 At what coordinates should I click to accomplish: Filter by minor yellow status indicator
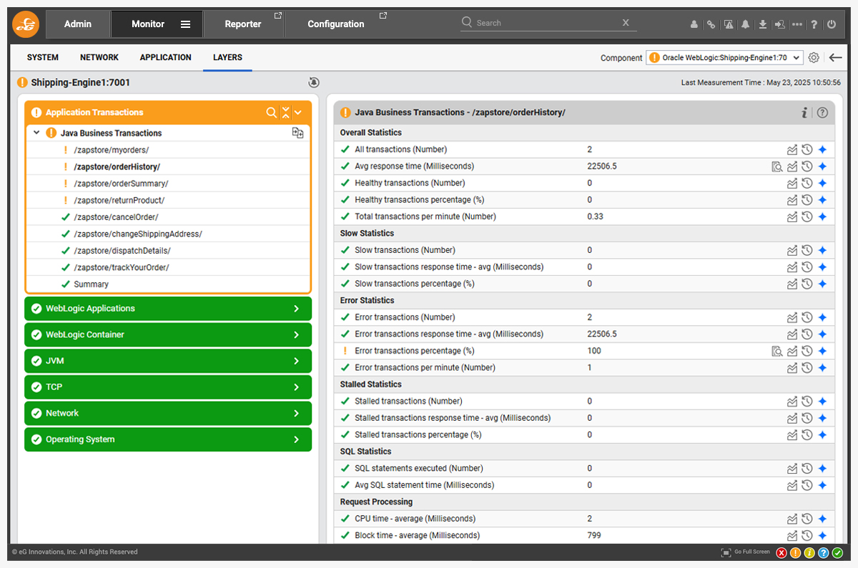pyautogui.click(x=809, y=553)
